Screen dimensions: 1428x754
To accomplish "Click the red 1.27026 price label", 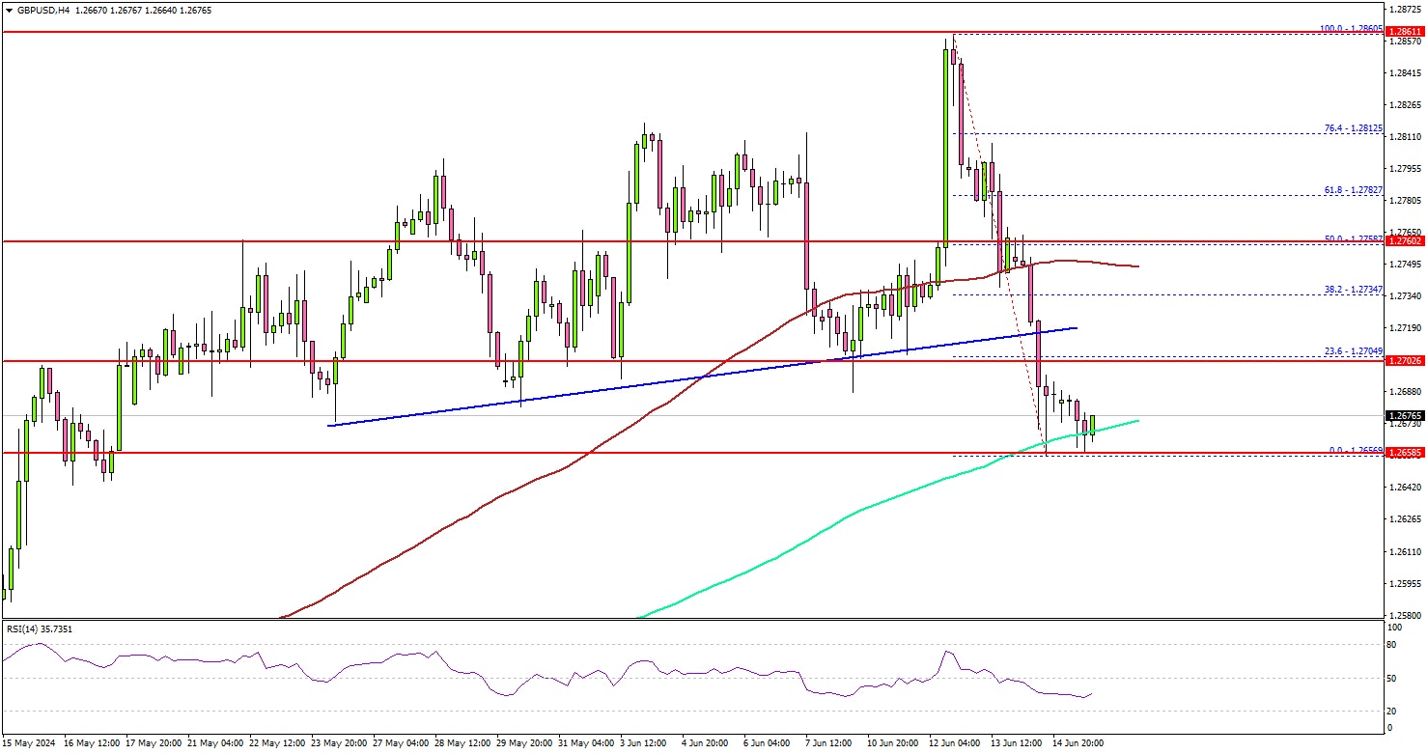I will tap(1406, 361).
